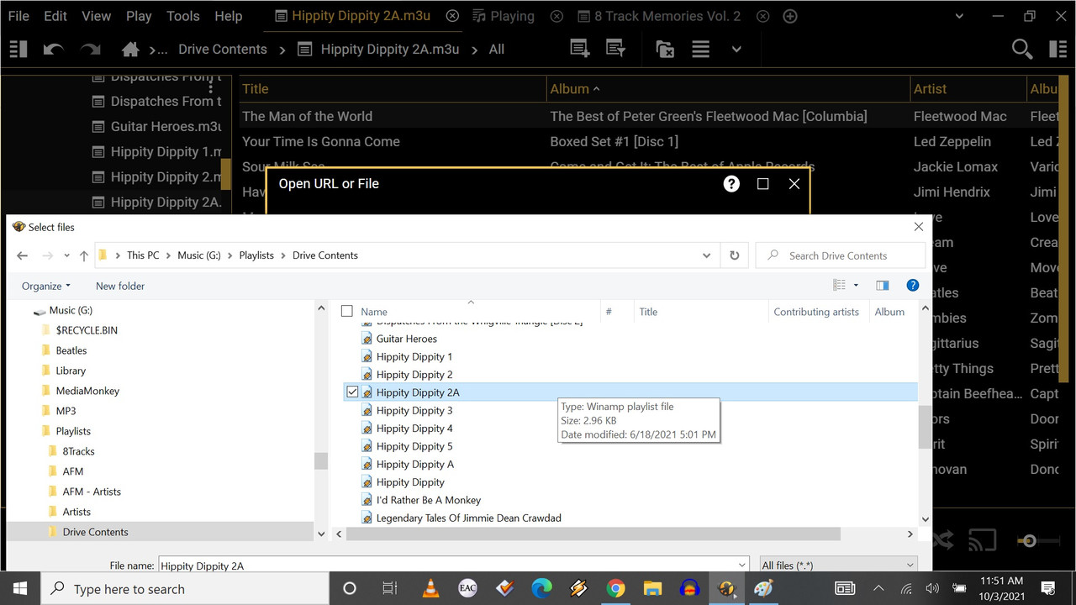This screenshot has height=605, width=1076.
Task: Open the Edit menu
Action: [55, 16]
